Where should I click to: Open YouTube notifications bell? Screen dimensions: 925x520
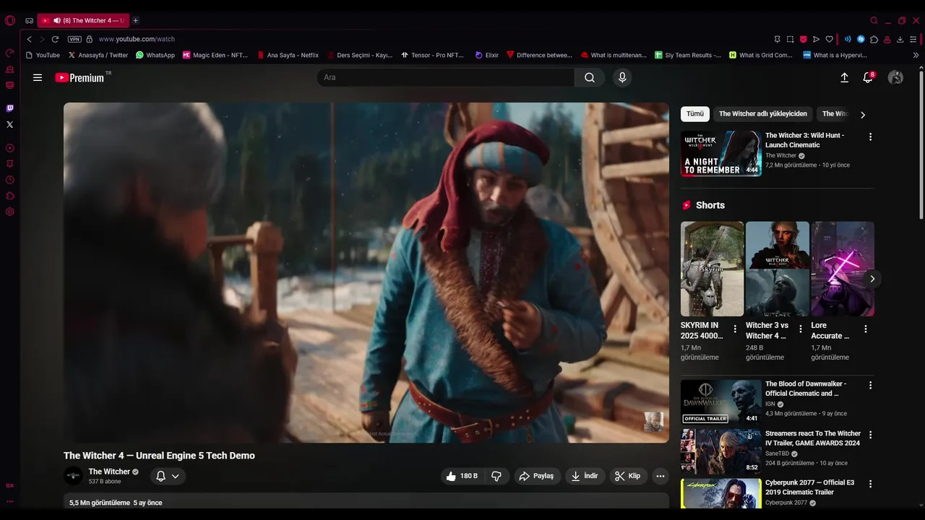868,77
